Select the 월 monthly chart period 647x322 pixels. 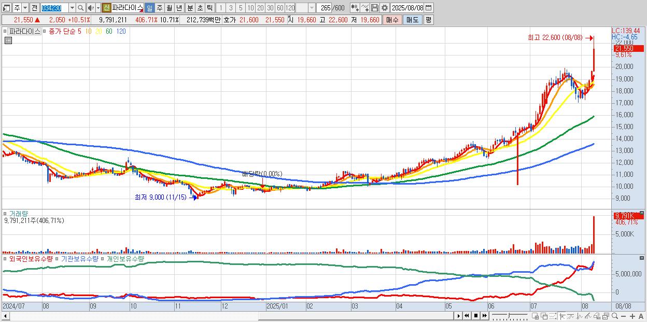point(169,8)
